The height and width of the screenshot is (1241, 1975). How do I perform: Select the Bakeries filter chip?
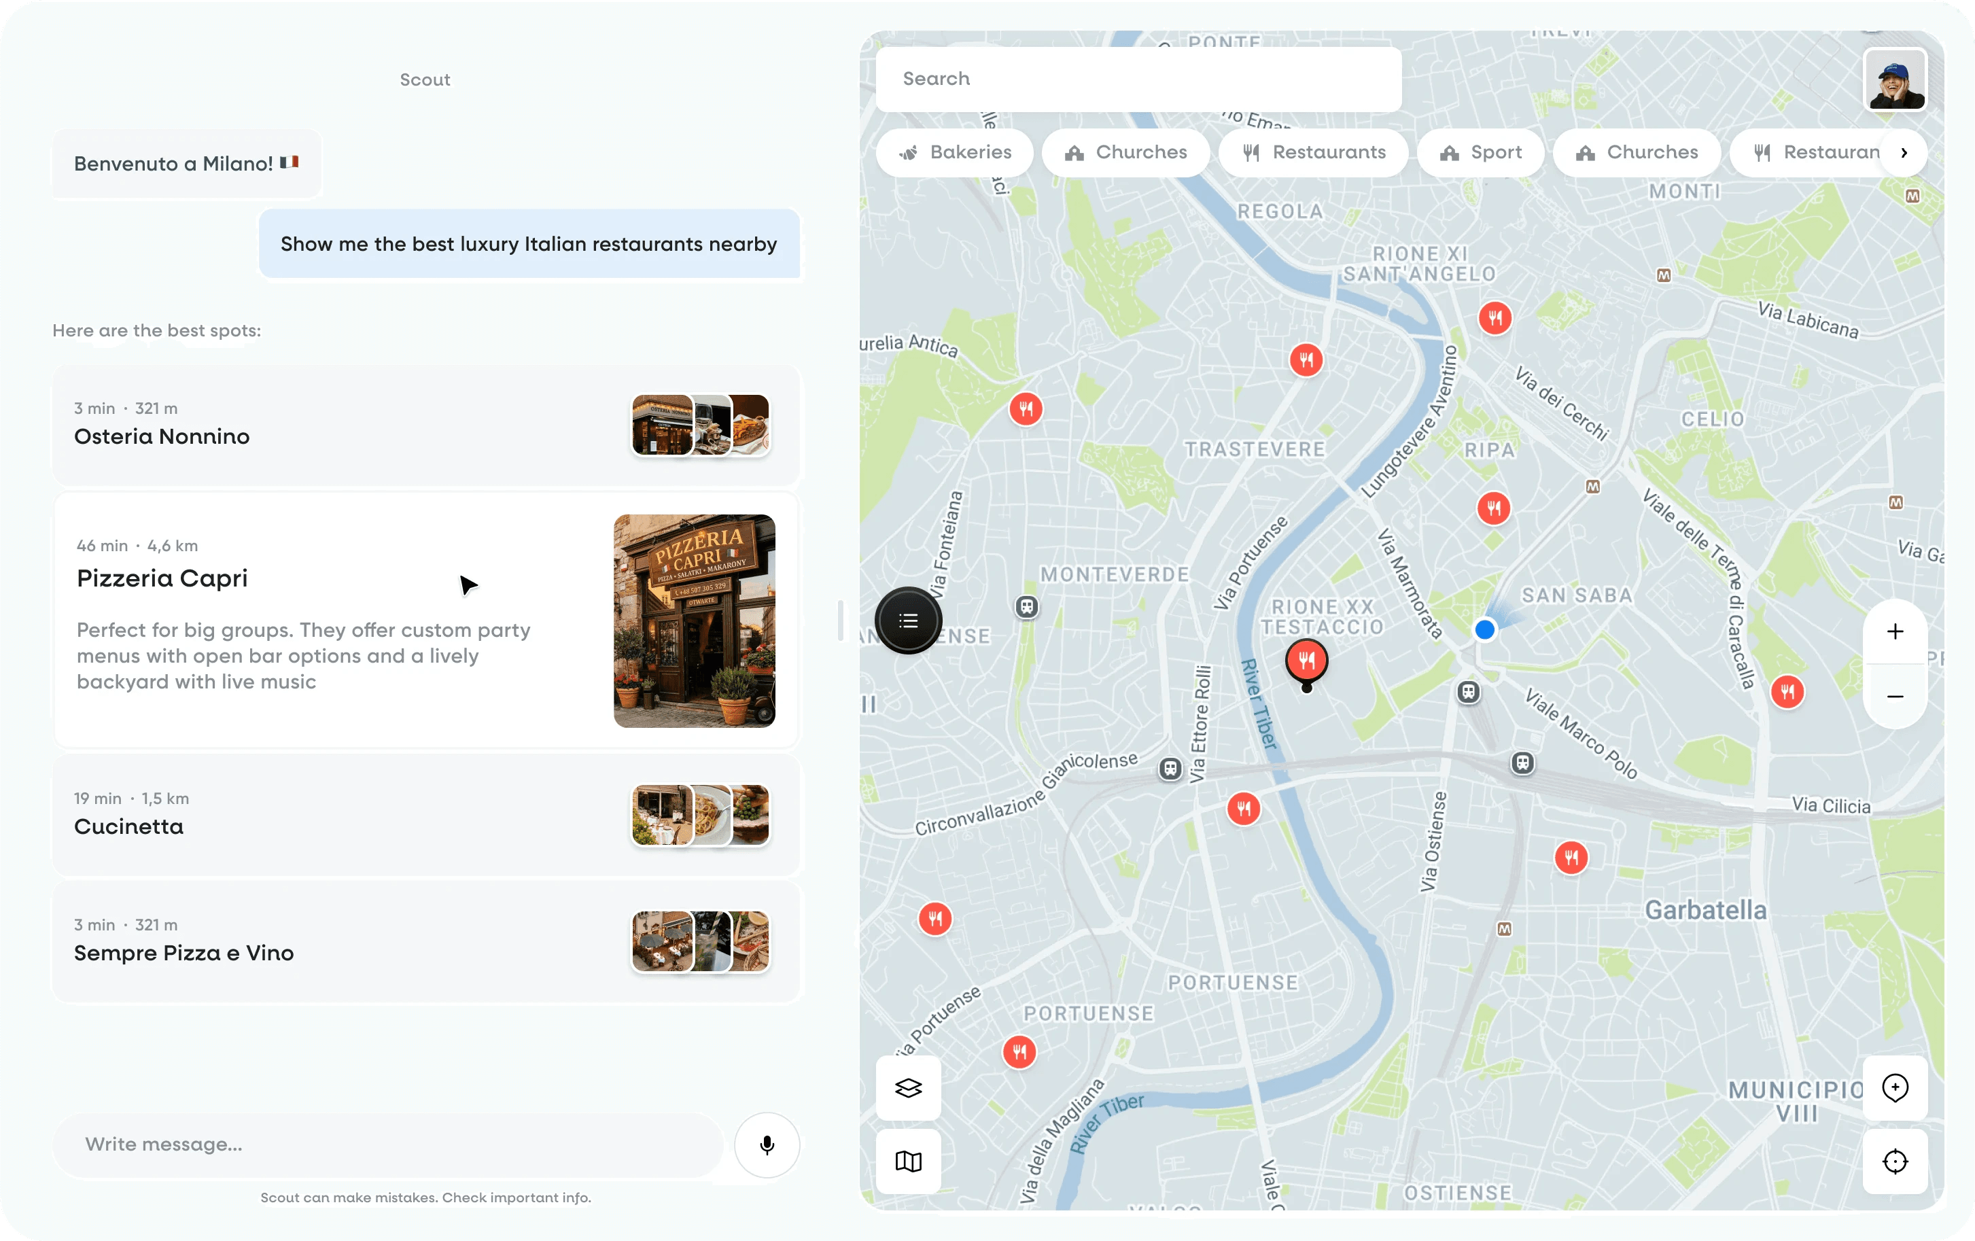[x=955, y=152]
